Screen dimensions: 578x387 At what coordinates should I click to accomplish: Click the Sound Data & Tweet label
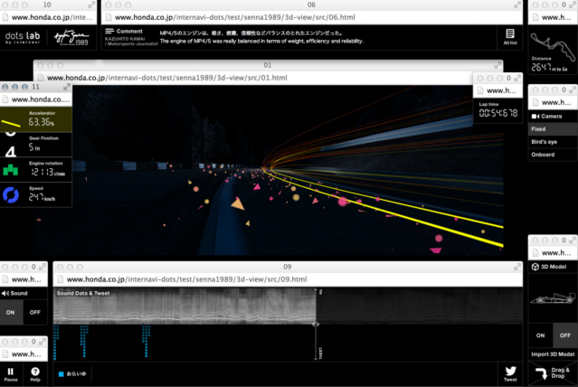(x=83, y=293)
